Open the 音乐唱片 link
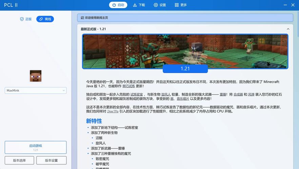 pos(183,99)
